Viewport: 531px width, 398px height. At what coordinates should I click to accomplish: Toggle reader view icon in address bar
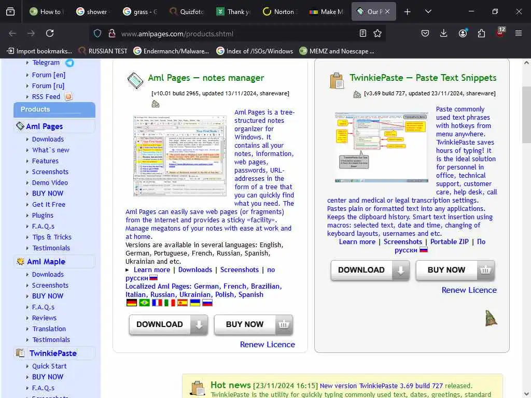click(362, 33)
